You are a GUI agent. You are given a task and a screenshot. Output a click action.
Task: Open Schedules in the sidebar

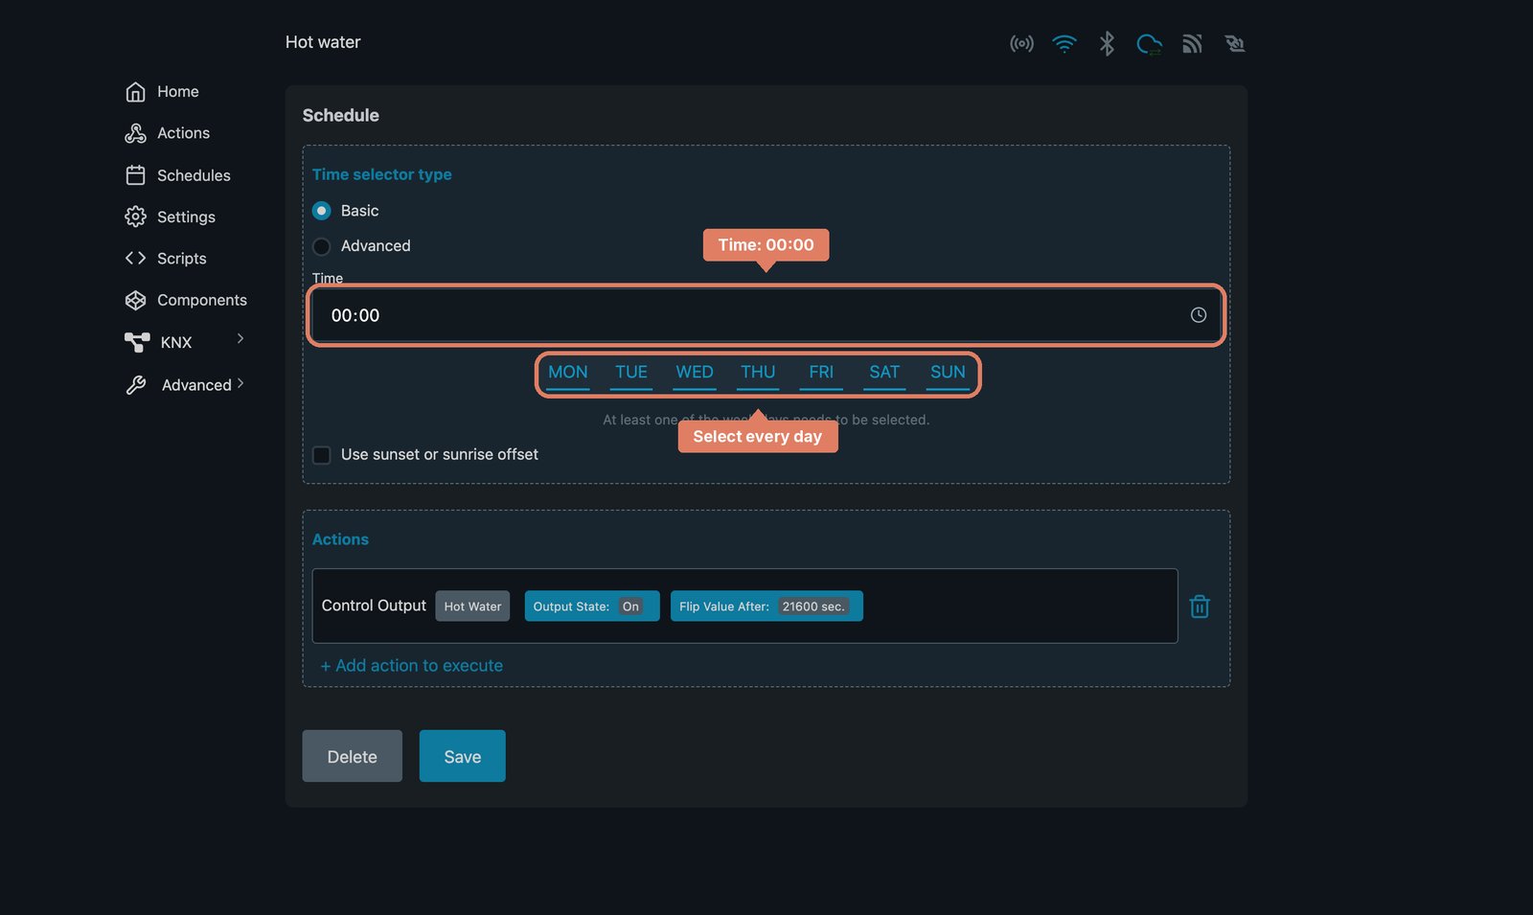tap(178, 175)
